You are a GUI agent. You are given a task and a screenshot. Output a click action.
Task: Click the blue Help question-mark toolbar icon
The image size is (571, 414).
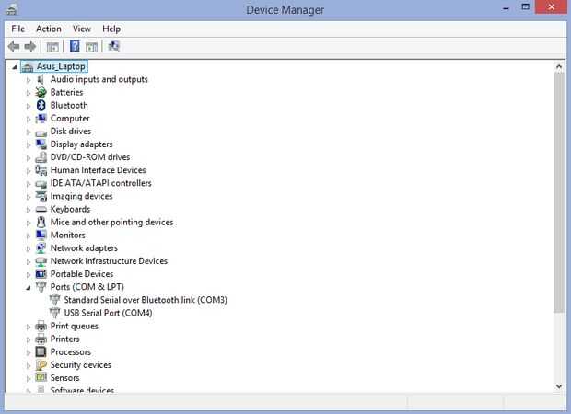pos(75,46)
